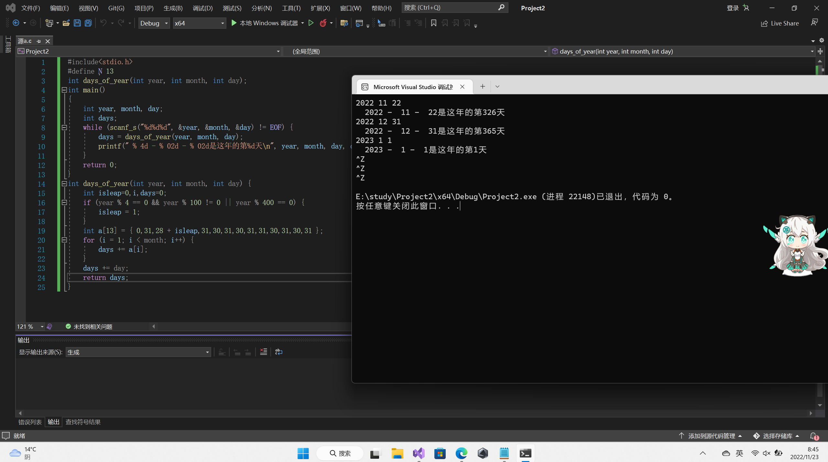The image size is (828, 462).
Task: Click the Hot Reload flame icon
Action: click(323, 23)
